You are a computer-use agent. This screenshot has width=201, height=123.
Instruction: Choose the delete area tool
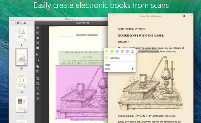click(38, 60)
